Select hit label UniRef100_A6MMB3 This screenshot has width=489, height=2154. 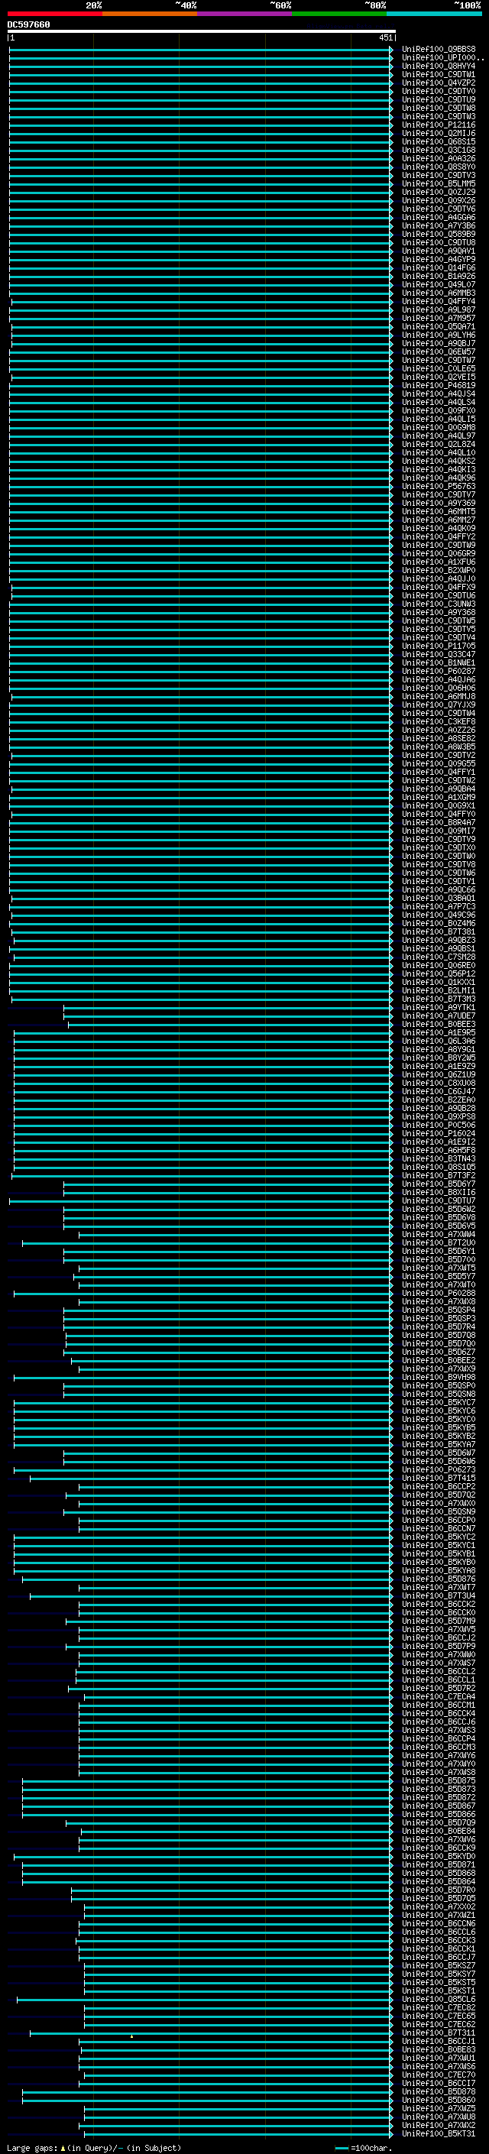439,293
